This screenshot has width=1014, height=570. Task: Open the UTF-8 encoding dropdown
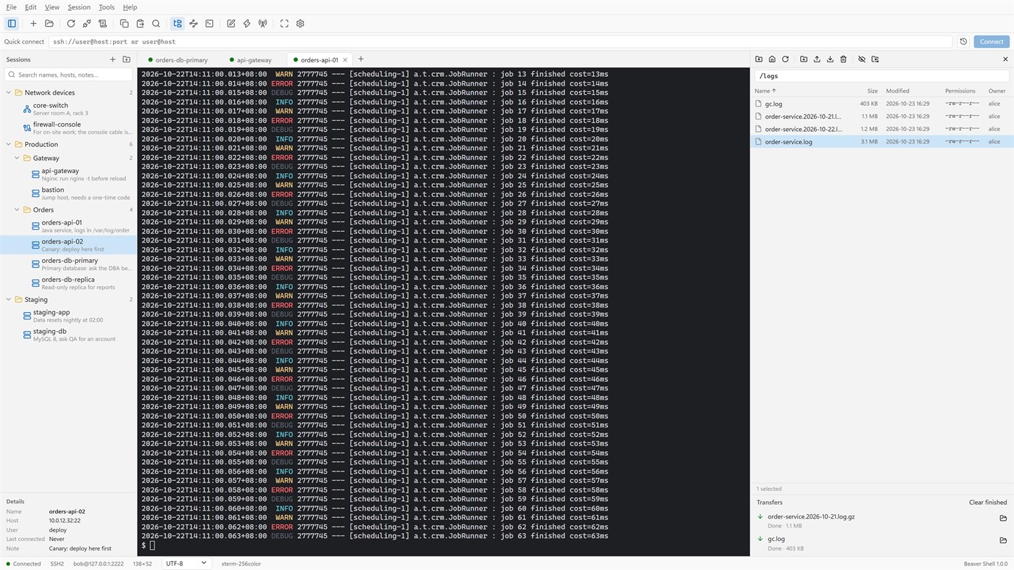click(186, 563)
